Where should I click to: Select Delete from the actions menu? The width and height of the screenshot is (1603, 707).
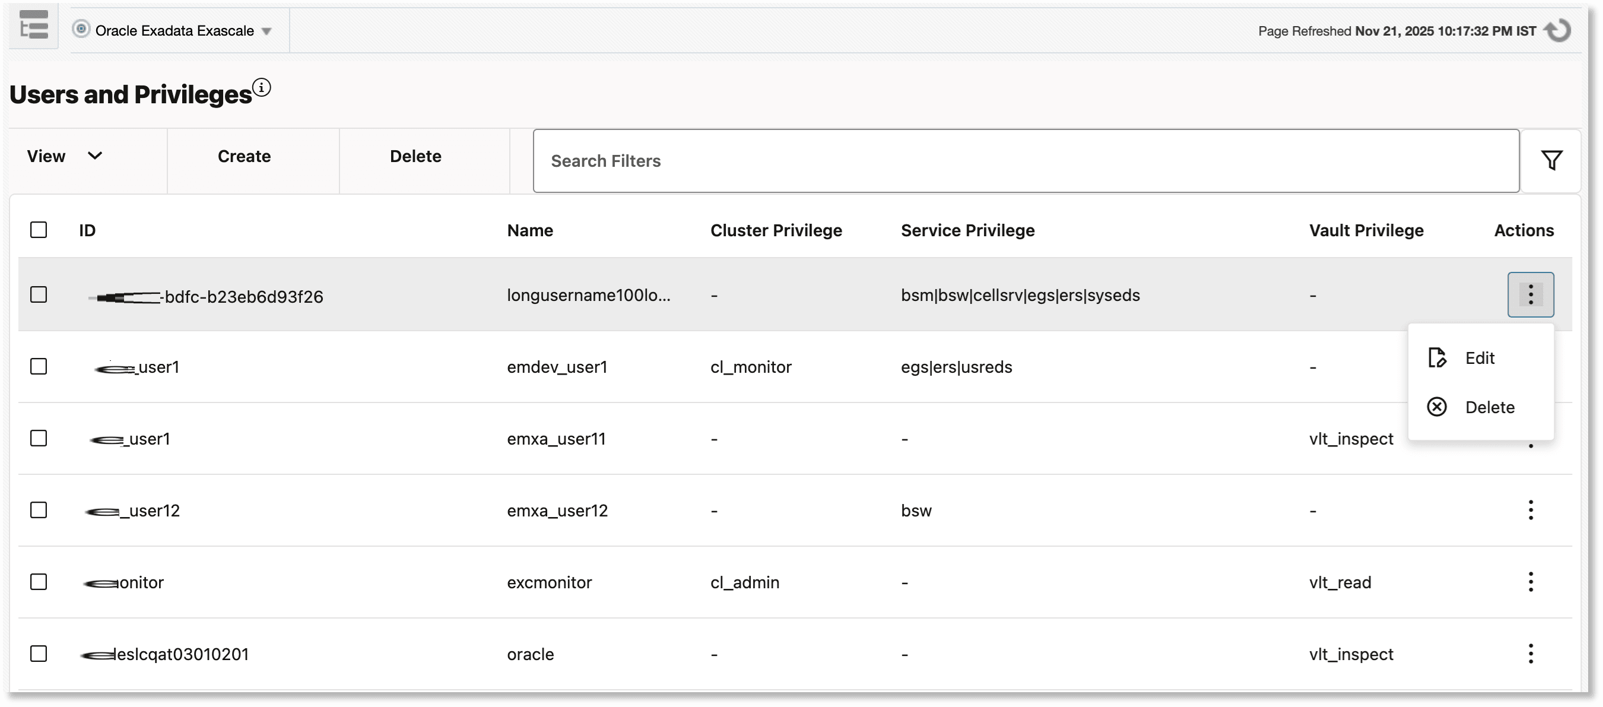point(1490,407)
